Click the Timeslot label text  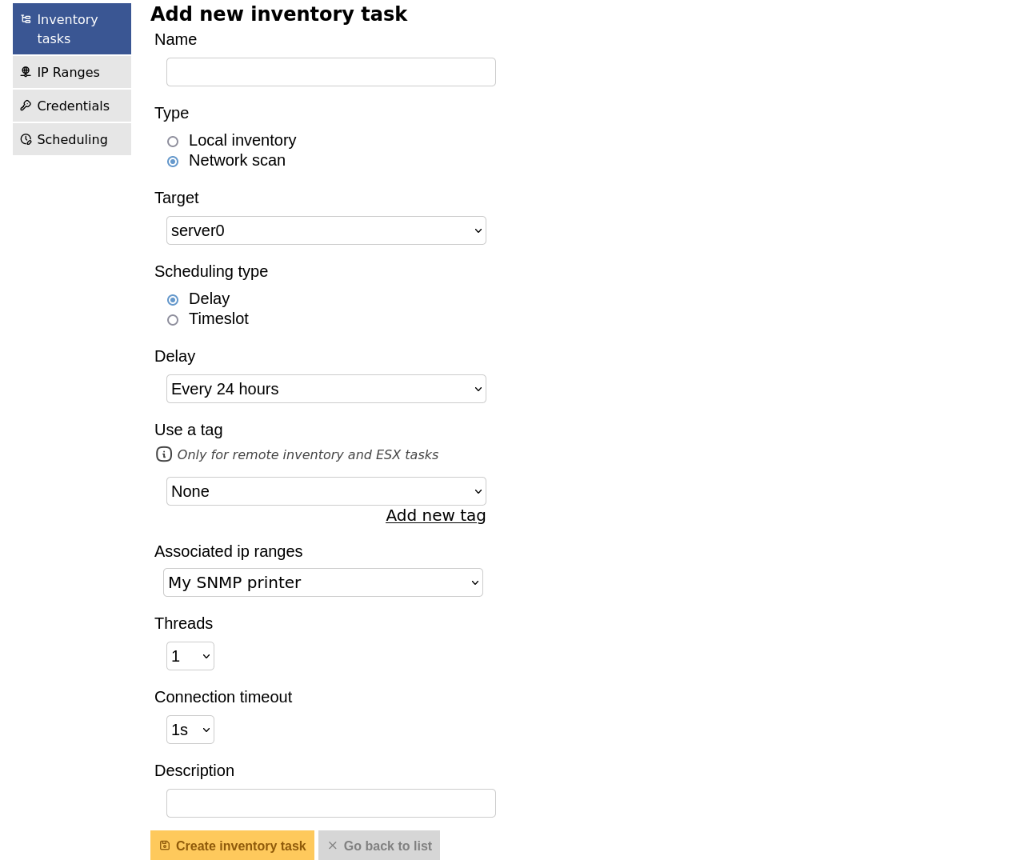[218, 318]
